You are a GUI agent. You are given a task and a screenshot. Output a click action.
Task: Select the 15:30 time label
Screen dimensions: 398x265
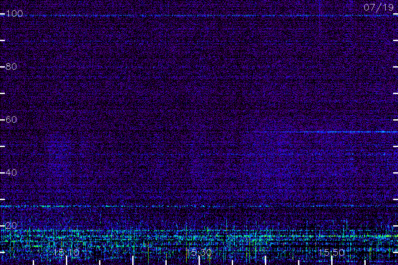tap(199, 252)
